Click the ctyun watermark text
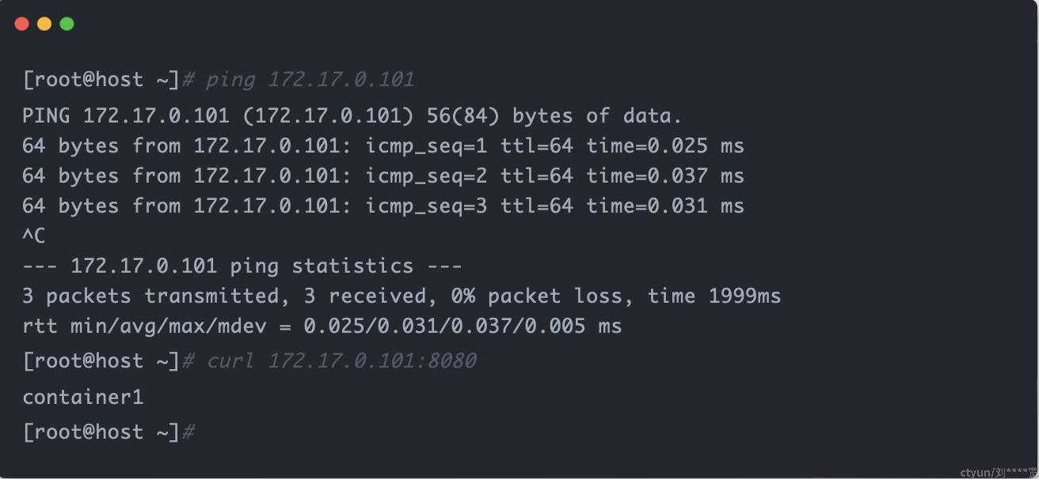This screenshot has width=1039, height=479. [x=999, y=472]
